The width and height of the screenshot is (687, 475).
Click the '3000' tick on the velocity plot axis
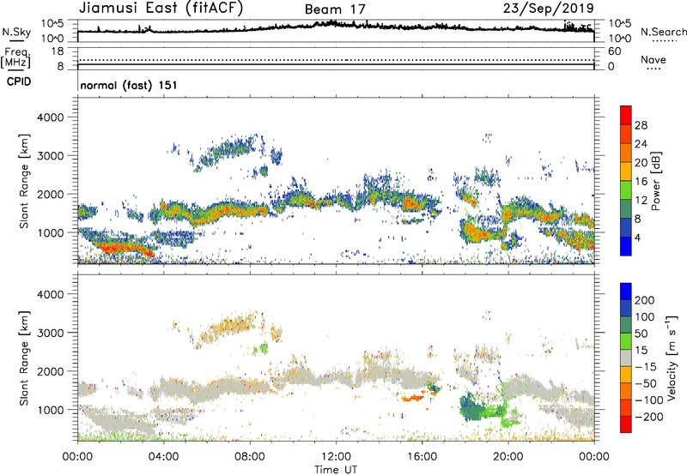click(50, 333)
